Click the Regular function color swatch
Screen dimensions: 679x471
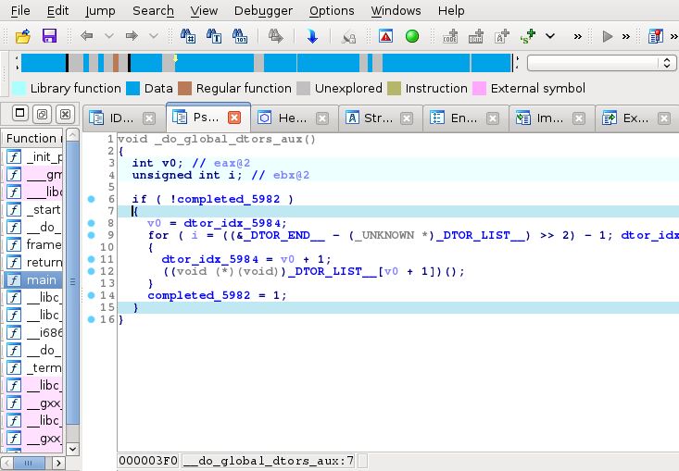tap(185, 88)
